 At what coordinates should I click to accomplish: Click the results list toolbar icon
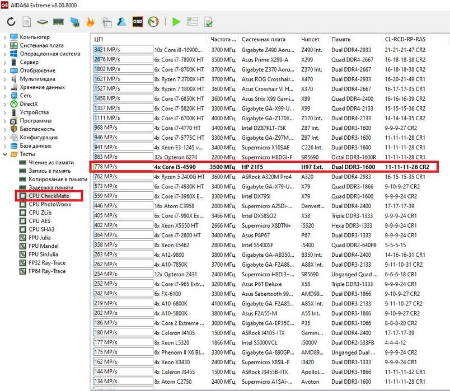point(192,22)
